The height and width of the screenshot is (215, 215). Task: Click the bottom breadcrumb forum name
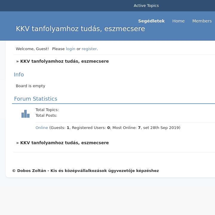(64, 143)
